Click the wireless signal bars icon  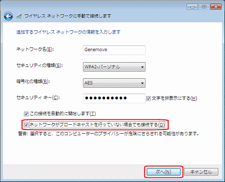click(19, 16)
